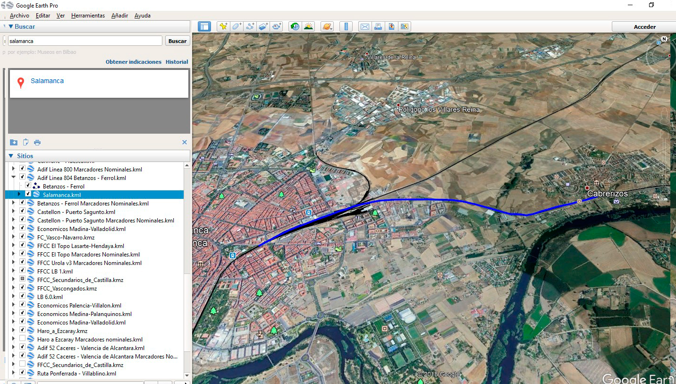
Task: Select the Salamanca search result
Action: 47,81
